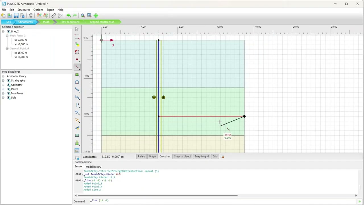Image resolution: width=364 pixels, height=205 pixels.
Task: Go to the Staged construction tab
Action: coord(102,22)
